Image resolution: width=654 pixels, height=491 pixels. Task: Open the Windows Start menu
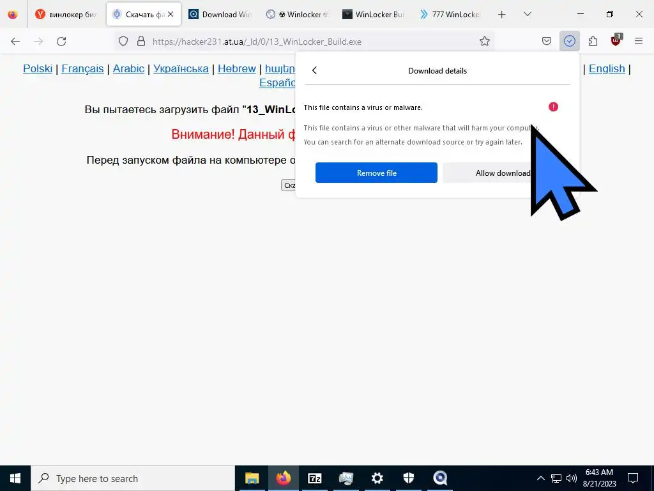point(15,478)
